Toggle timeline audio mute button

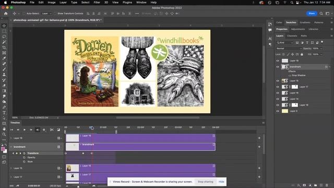click(38, 130)
